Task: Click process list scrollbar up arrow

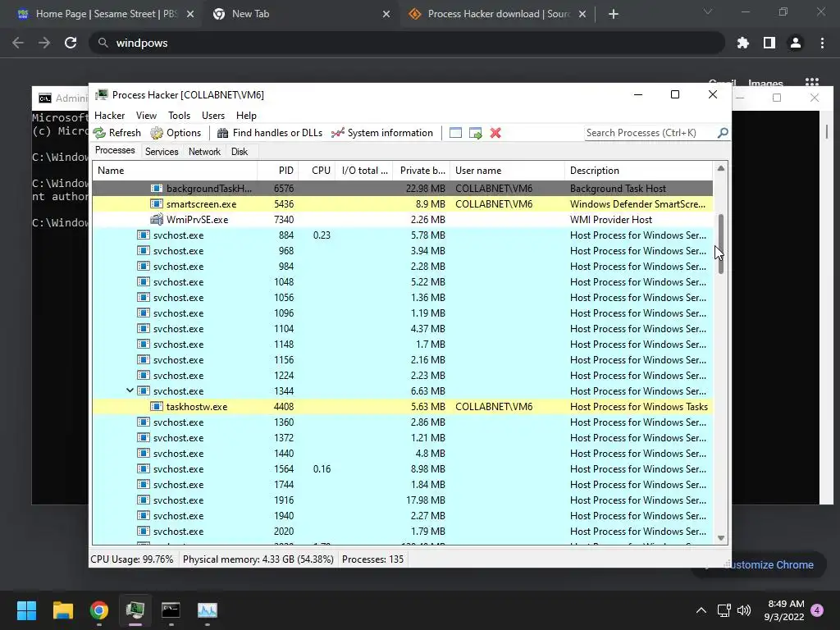Action: 720,168
